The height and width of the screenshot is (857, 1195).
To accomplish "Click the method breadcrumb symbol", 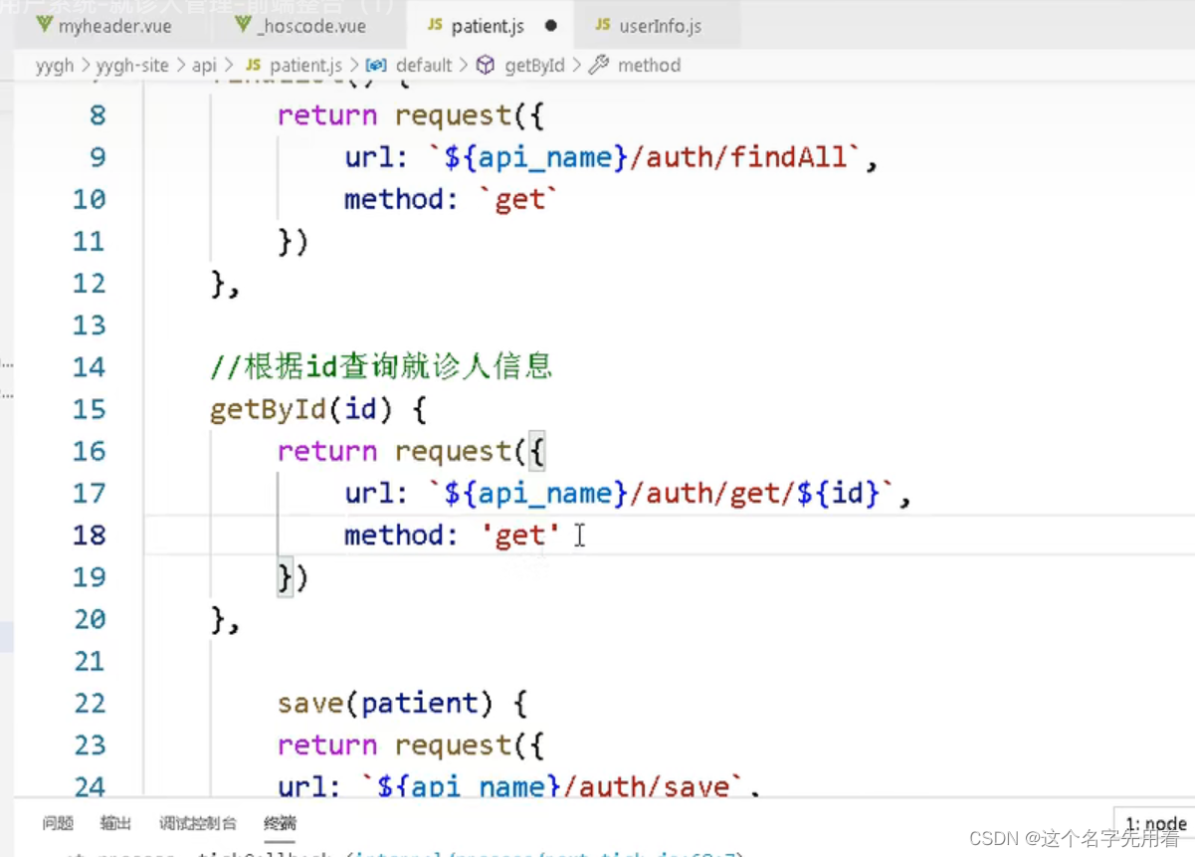I will 649,66.
